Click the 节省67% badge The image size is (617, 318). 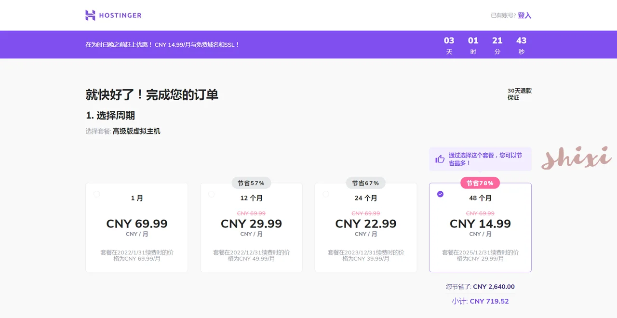(365, 183)
